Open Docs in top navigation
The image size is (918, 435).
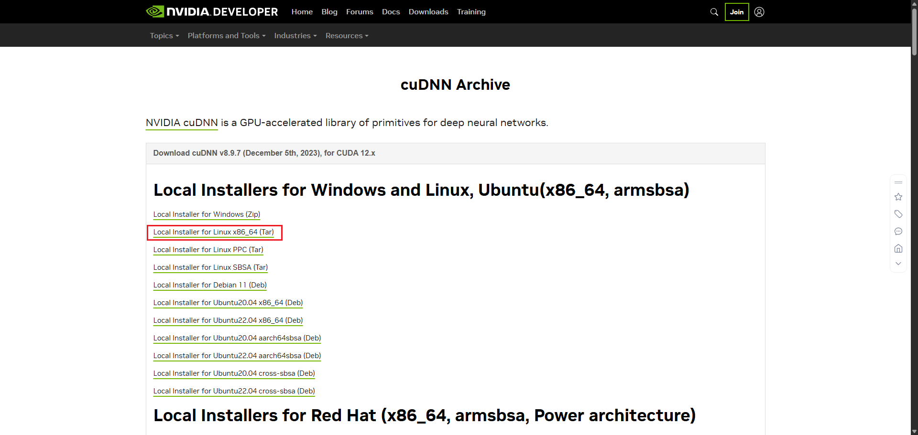(391, 12)
